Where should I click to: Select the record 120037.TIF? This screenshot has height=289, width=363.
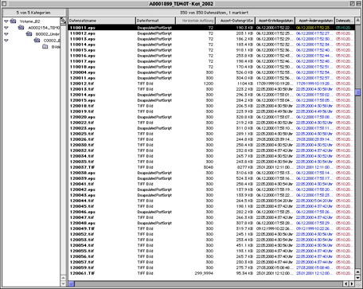(211, 167)
